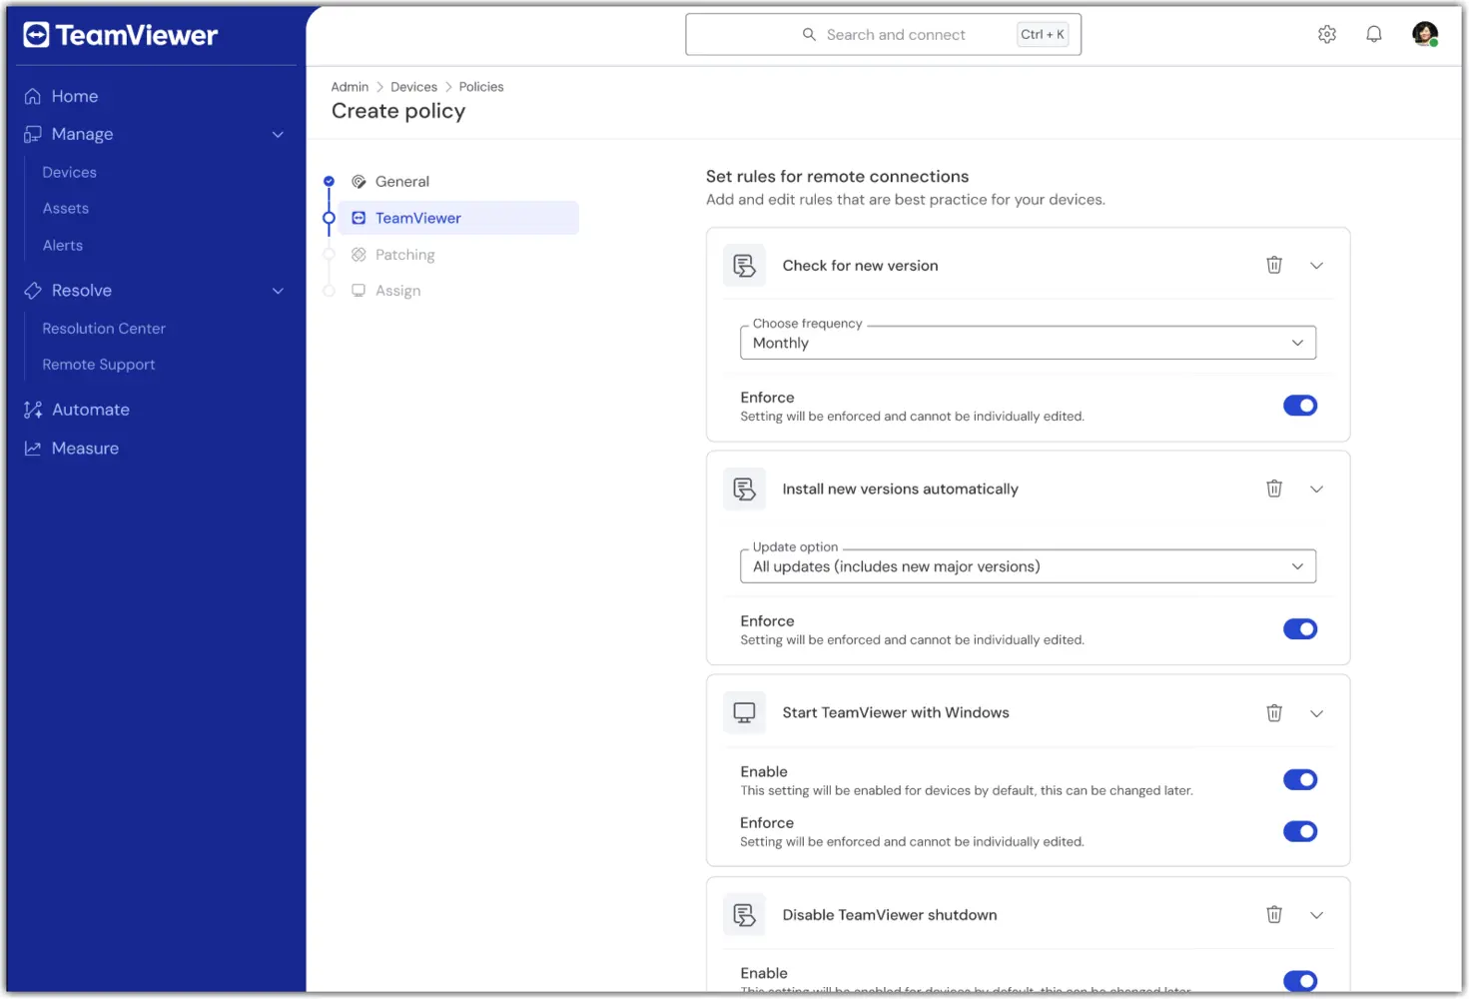Image resolution: width=1469 pixels, height=999 pixels.
Task: Click the Start TeamViewer with Windows monitor icon
Action: [x=744, y=712]
